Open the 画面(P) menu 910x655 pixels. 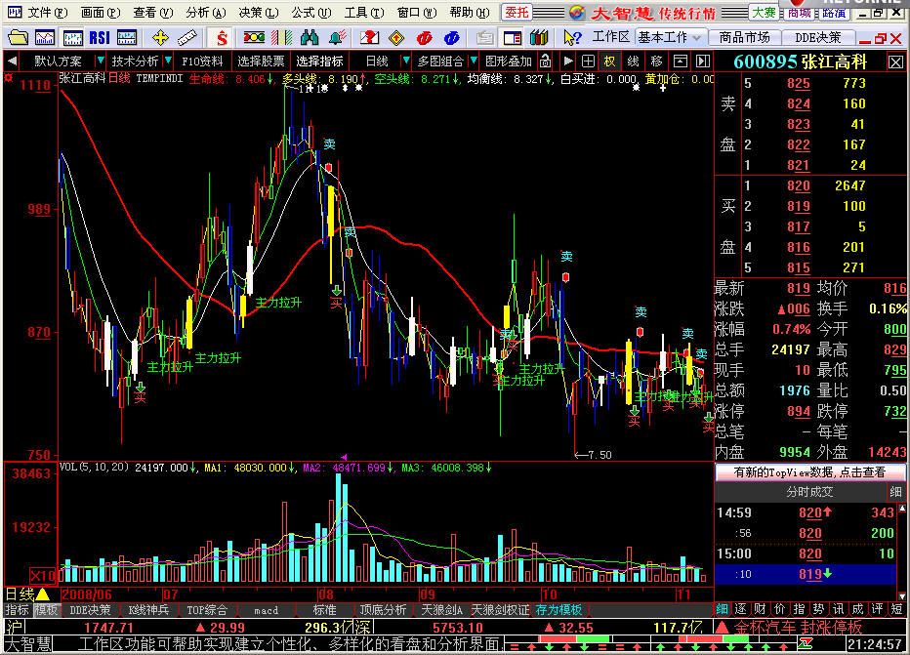pyautogui.click(x=100, y=12)
